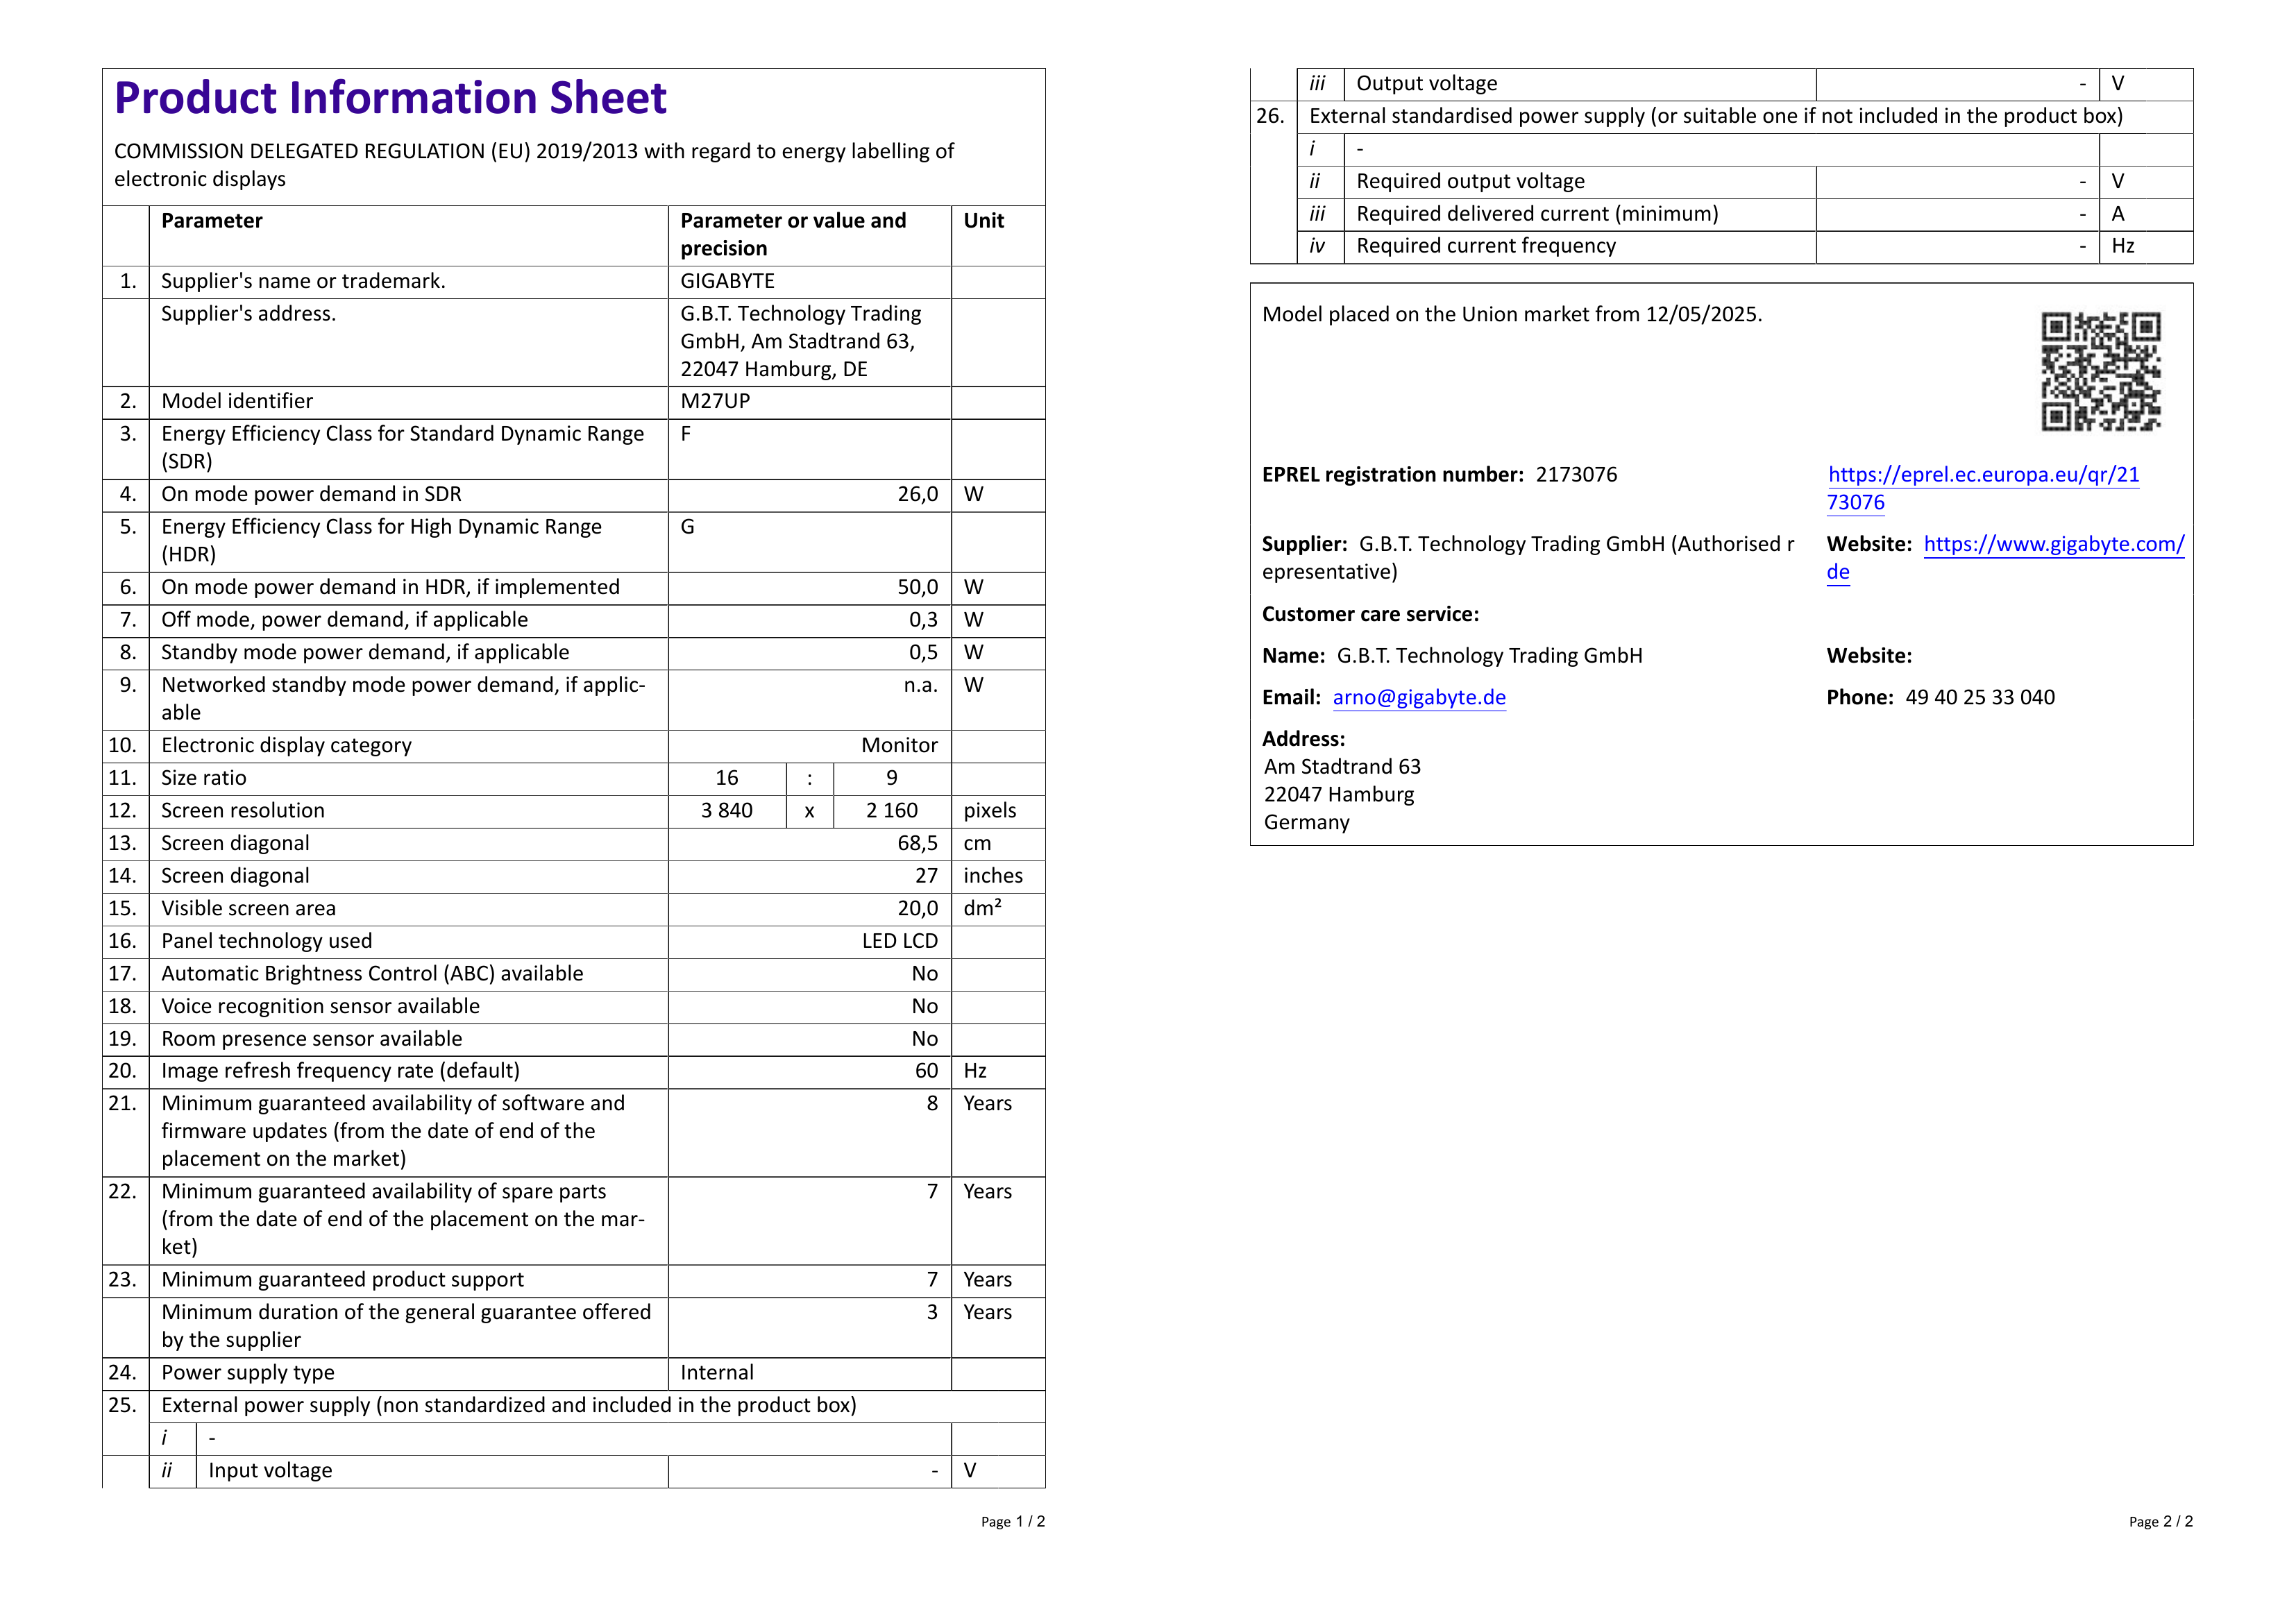Click the EPREL QR code image
The height and width of the screenshot is (1623, 2296).
pyautogui.click(x=2100, y=371)
